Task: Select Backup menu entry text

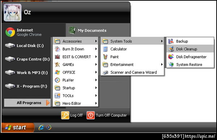Action: click(182, 41)
